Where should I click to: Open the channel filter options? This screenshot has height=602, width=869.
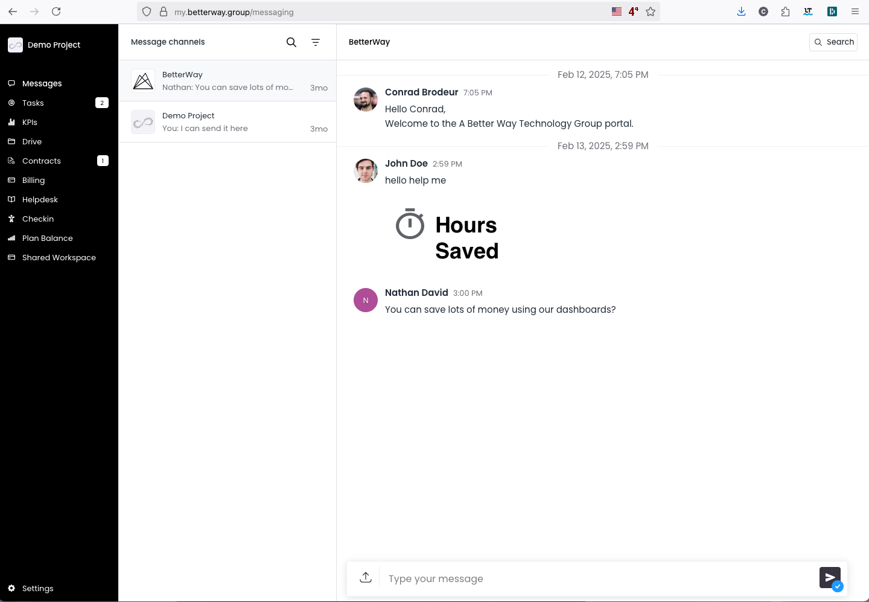tap(316, 42)
